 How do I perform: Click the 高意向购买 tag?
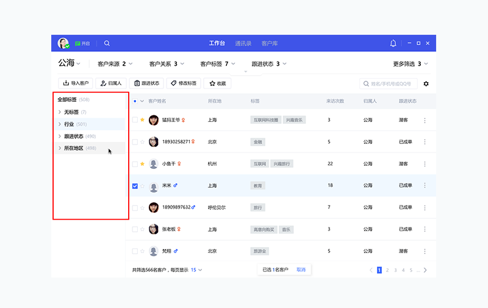point(264,229)
